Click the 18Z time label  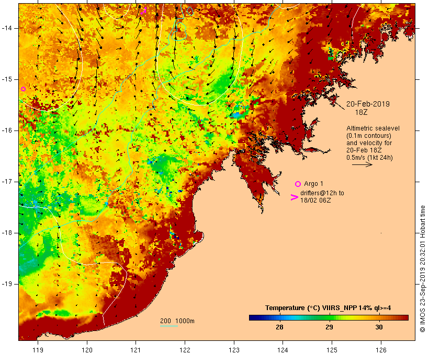[x=362, y=112]
